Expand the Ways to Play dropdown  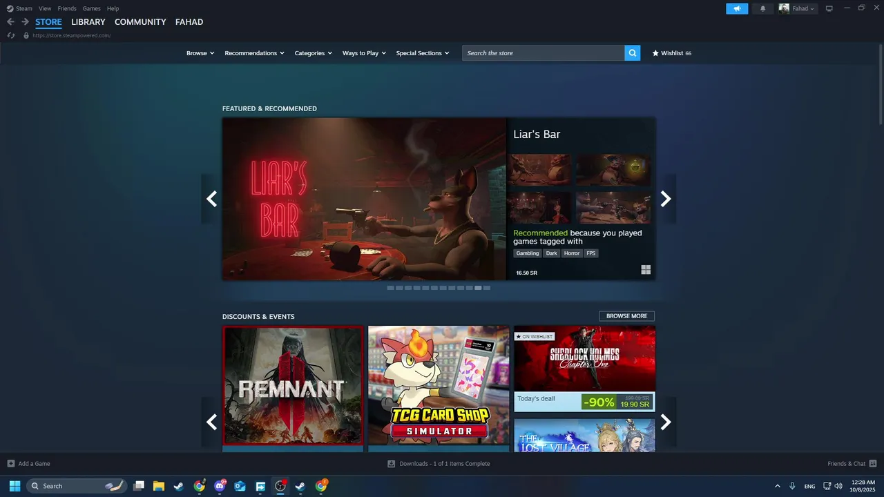(364, 53)
